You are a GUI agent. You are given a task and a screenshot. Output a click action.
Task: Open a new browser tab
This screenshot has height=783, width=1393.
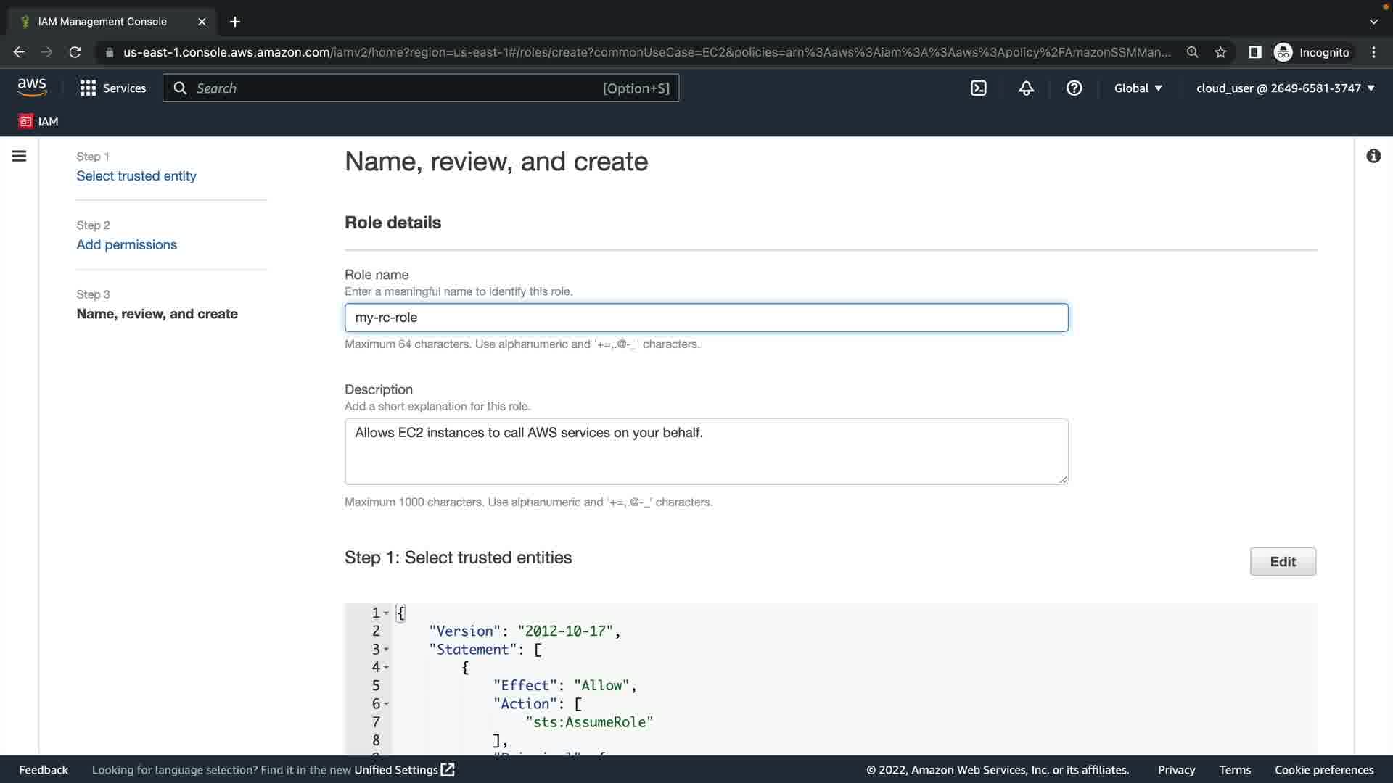pos(235,22)
